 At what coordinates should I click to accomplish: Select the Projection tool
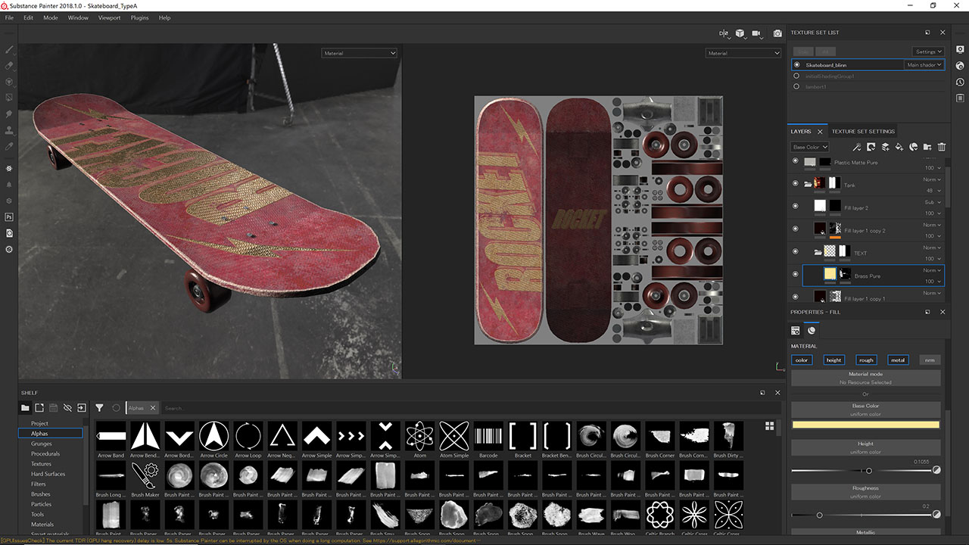click(x=9, y=82)
